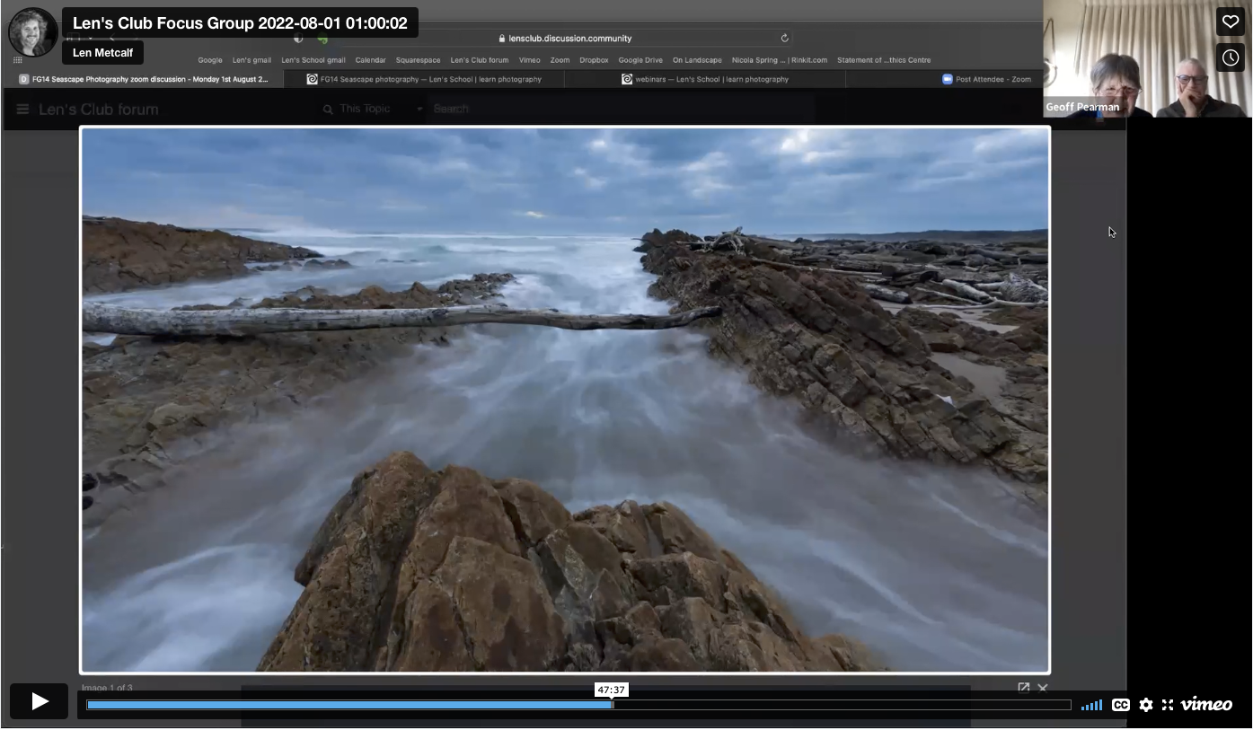This screenshot has height=730, width=1253.
Task: Click the video progress bar at 47:37
Action: click(612, 705)
